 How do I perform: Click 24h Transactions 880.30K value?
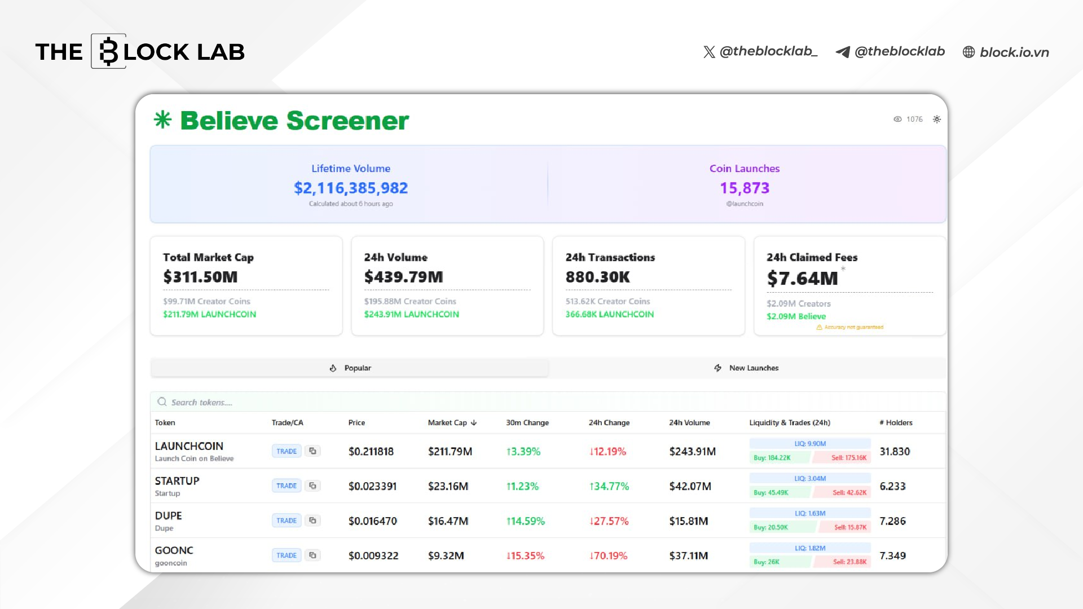[x=597, y=277]
